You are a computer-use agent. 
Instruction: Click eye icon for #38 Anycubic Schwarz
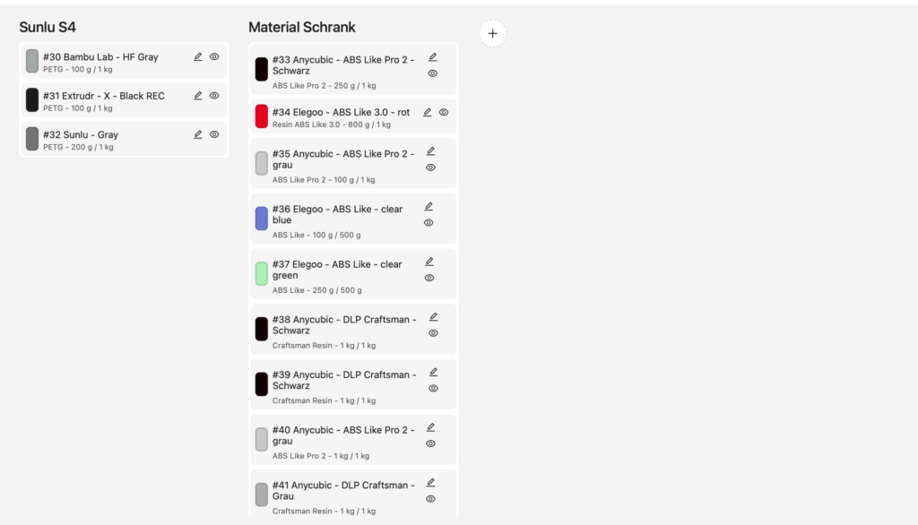coord(433,333)
